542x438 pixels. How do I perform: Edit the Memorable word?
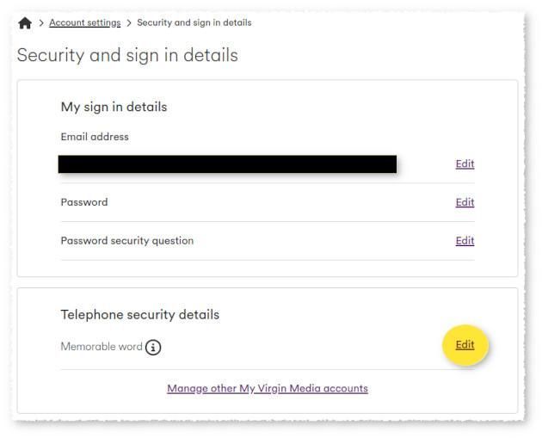465,345
